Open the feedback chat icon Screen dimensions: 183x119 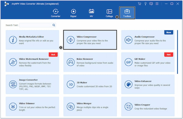(151, 4)
